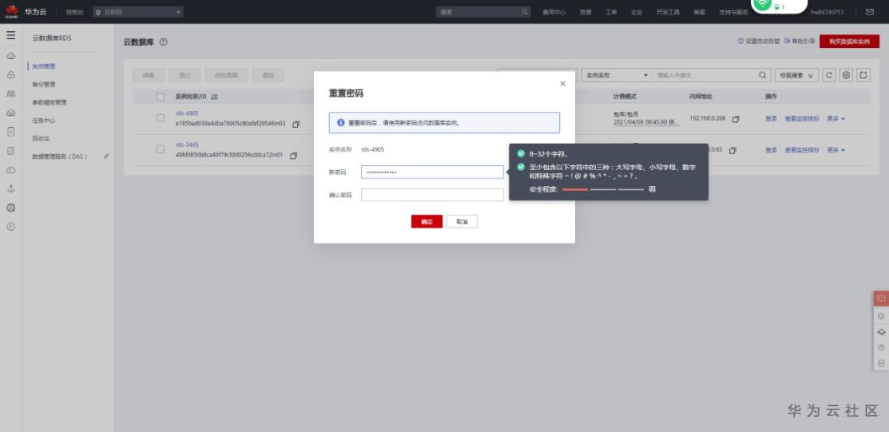Viewport: 889px width, 432px height.
Task: Open the rds-4905 instance name link
Action: tap(187, 114)
